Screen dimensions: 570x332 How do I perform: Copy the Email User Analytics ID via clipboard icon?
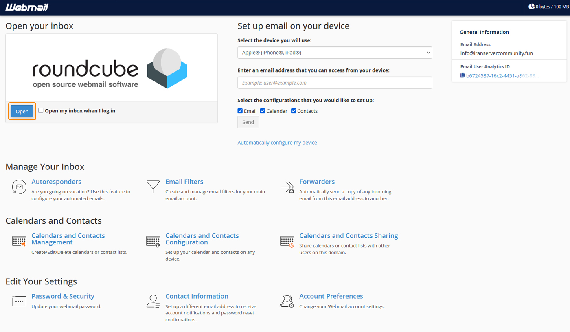tap(463, 75)
